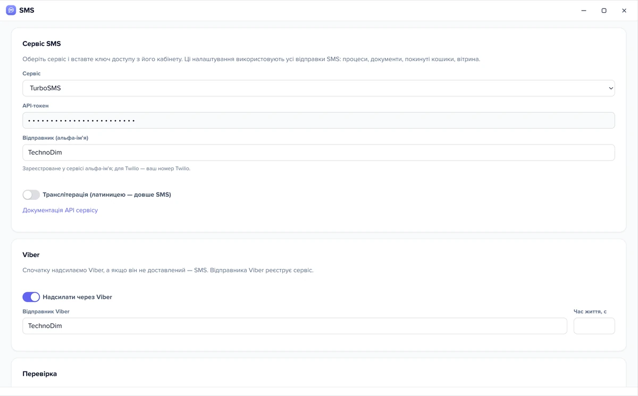Click the API-токен field label
The height and width of the screenshot is (396, 638).
point(36,106)
